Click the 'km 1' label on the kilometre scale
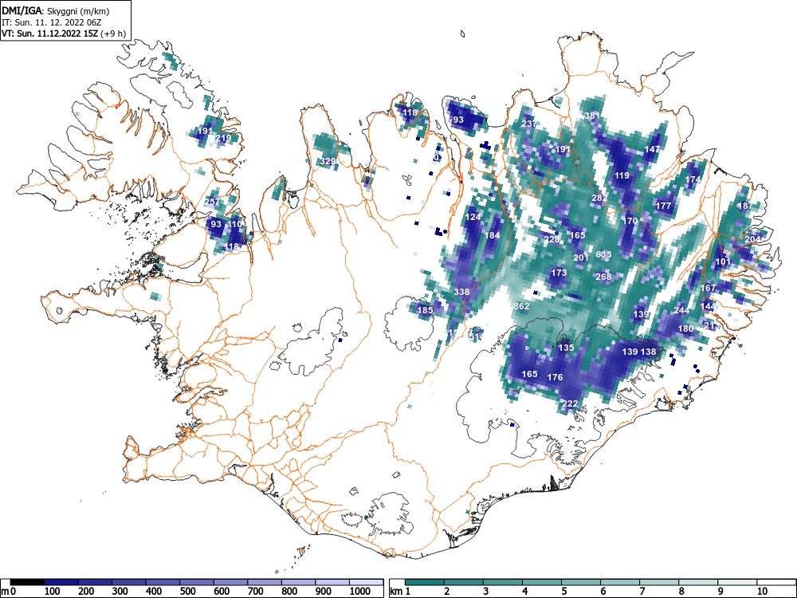This screenshot has height=598, width=797. coord(401,592)
